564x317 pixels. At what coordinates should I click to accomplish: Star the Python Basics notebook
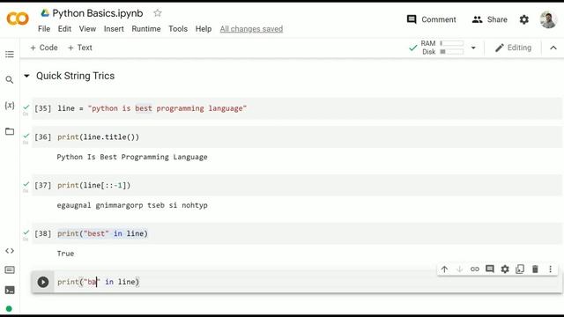(x=157, y=13)
